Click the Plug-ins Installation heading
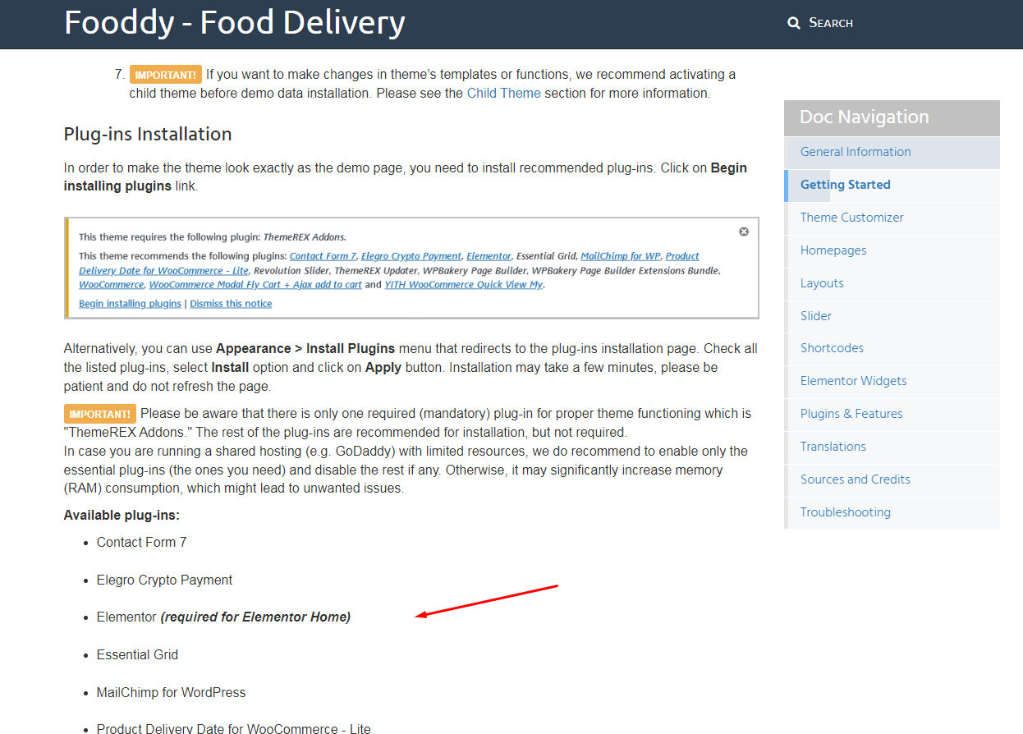 point(148,134)
